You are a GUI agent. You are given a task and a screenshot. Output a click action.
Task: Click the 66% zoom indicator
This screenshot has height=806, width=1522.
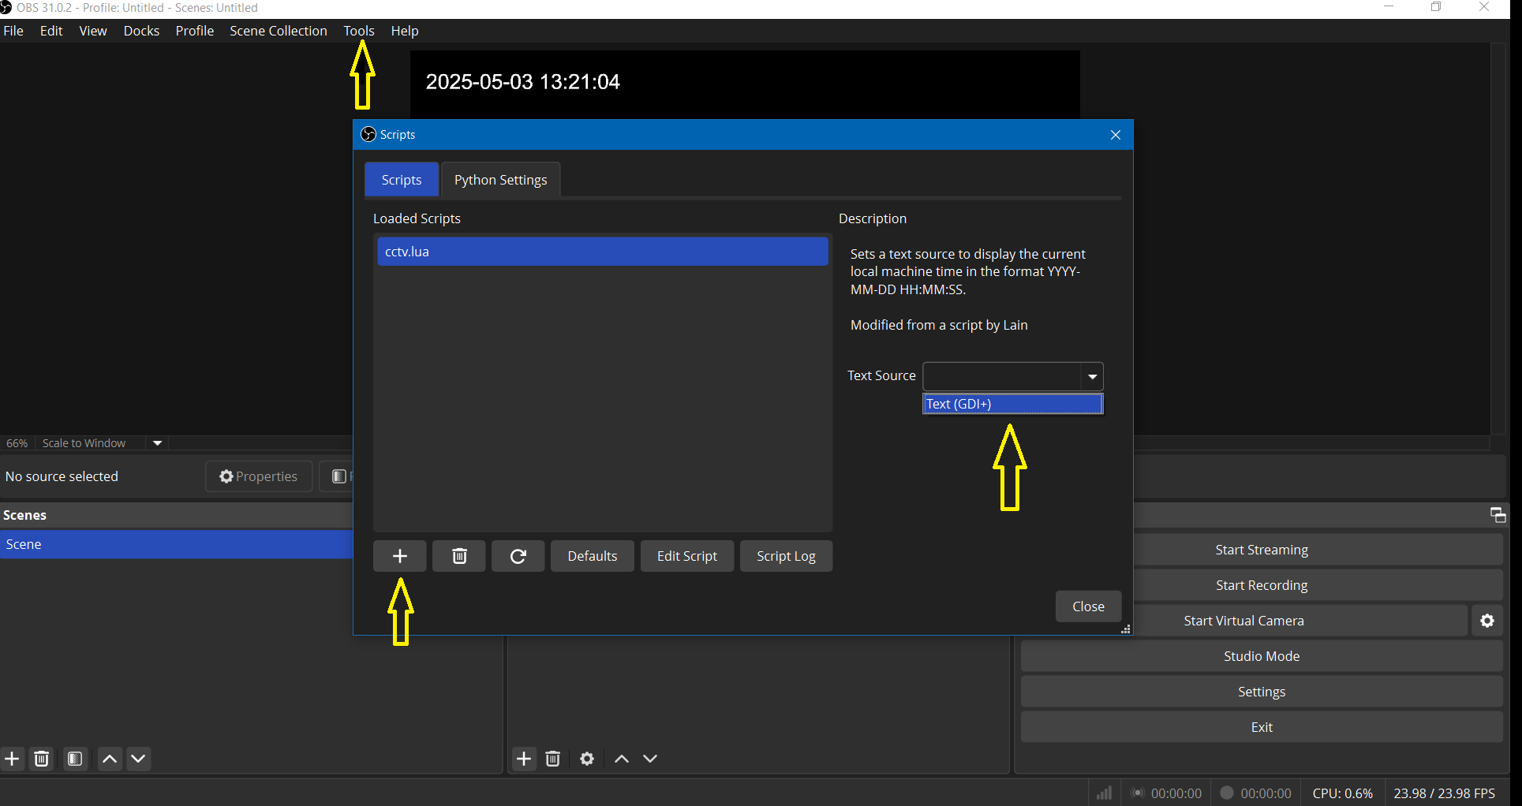[x=17, y=443]
